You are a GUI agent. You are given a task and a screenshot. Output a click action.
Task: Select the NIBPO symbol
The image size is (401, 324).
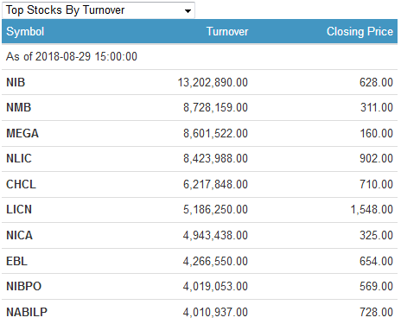coord(24,286)
